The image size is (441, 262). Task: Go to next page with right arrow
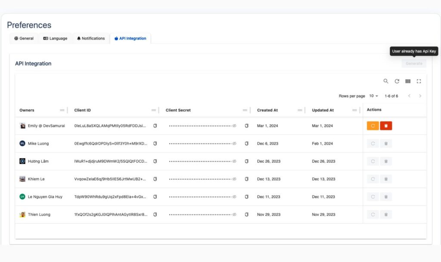click(420, 96)
